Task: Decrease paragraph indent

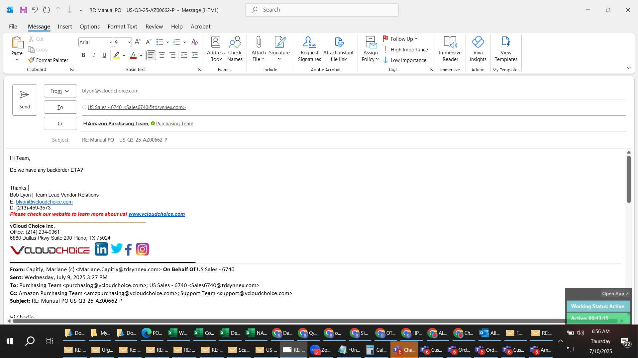Action: tap(184, 55)
